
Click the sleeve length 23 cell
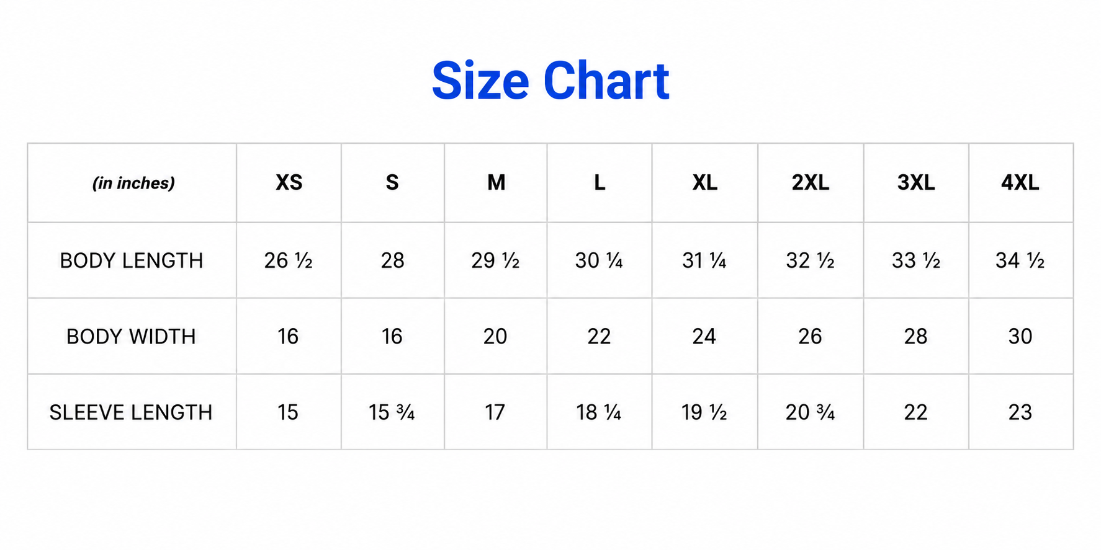click(x=1020, y=412)
